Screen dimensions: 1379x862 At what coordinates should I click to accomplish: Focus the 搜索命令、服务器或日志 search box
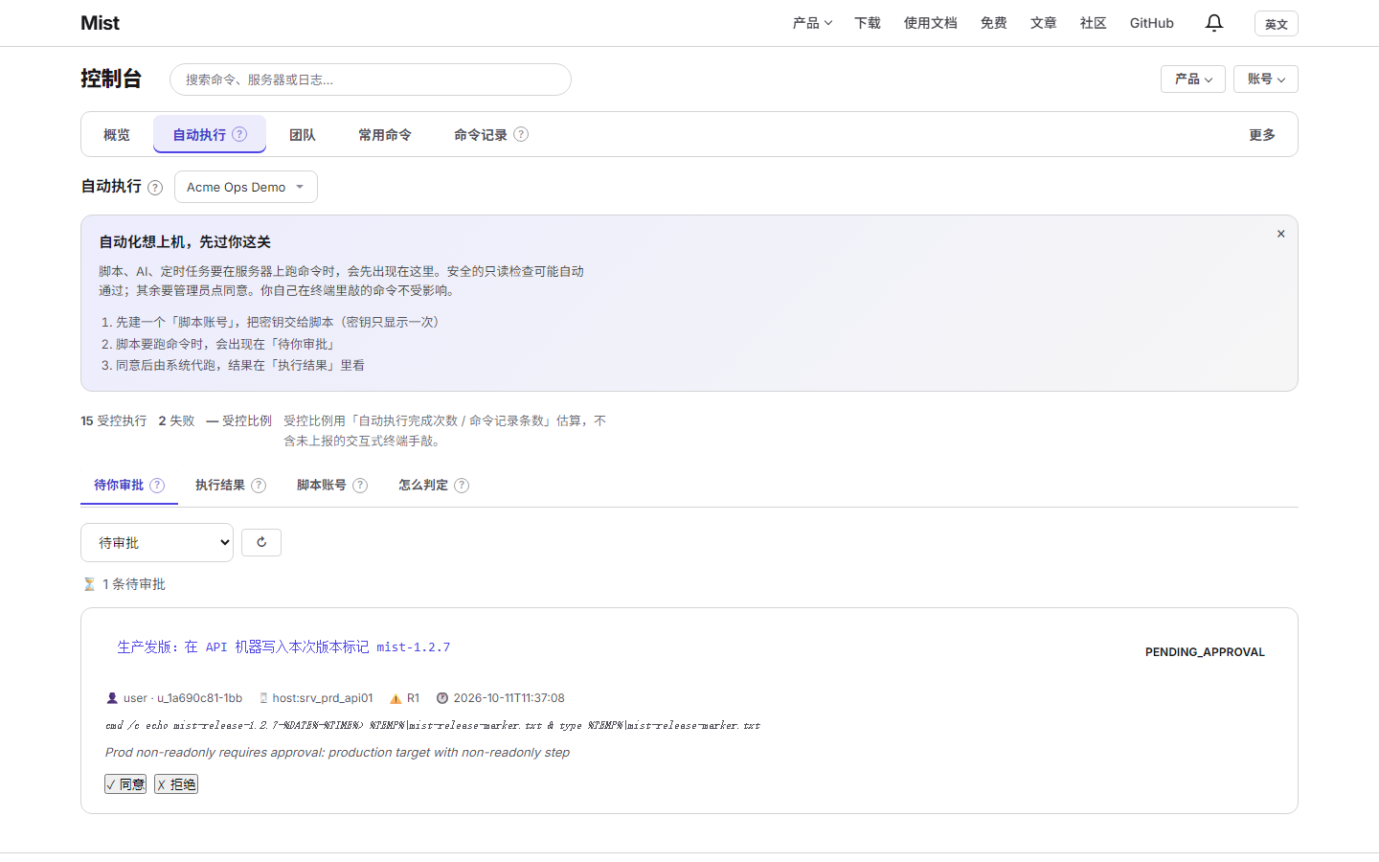tap(371, 79)
